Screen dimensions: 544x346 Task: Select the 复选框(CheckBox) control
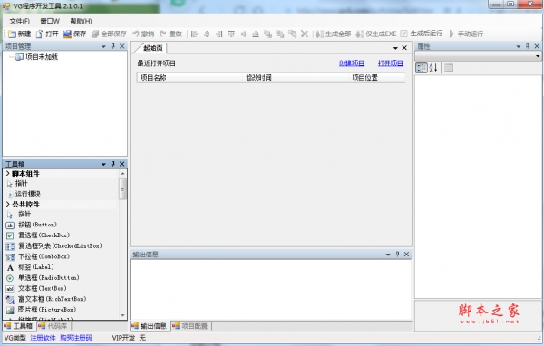(44, 235)
